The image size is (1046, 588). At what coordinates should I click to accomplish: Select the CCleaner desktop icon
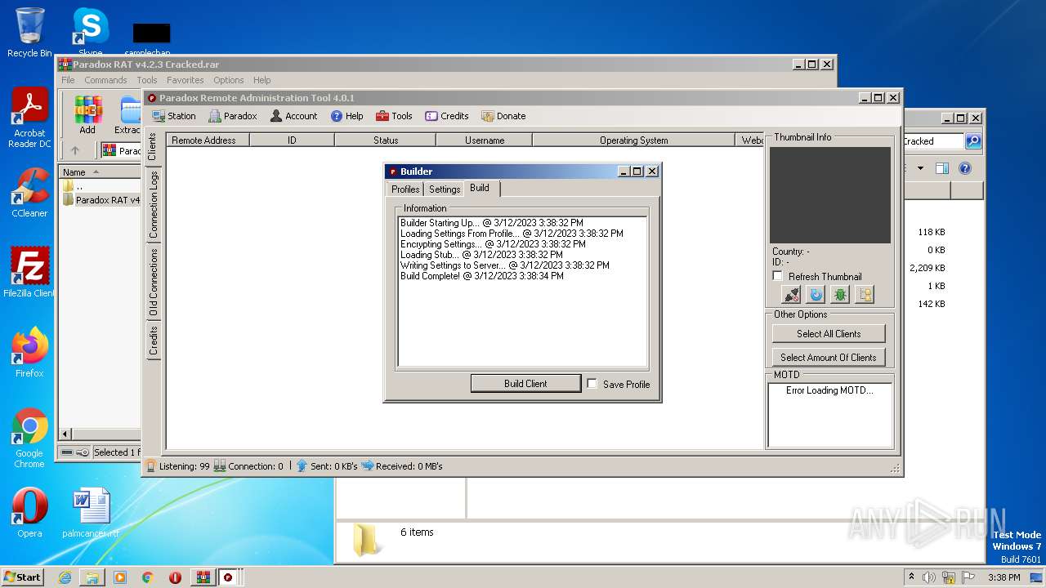click(x=29, y=193)
